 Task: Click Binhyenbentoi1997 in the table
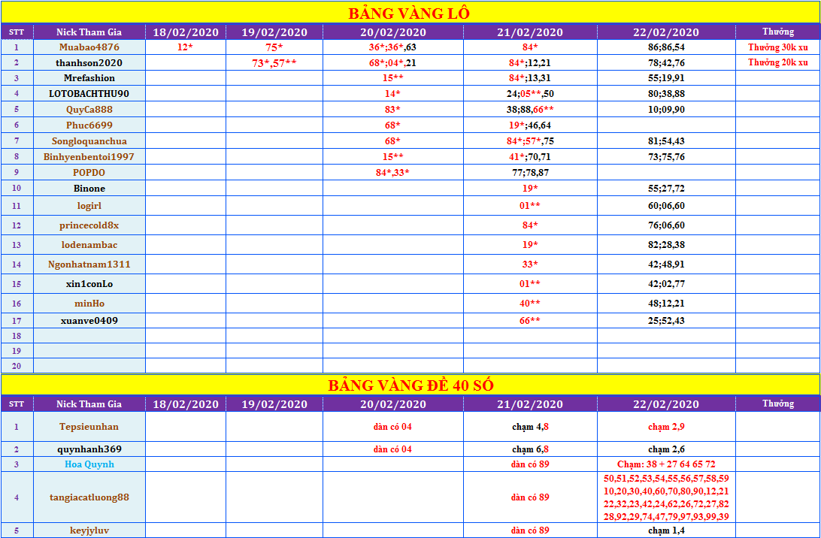[89, 156]
